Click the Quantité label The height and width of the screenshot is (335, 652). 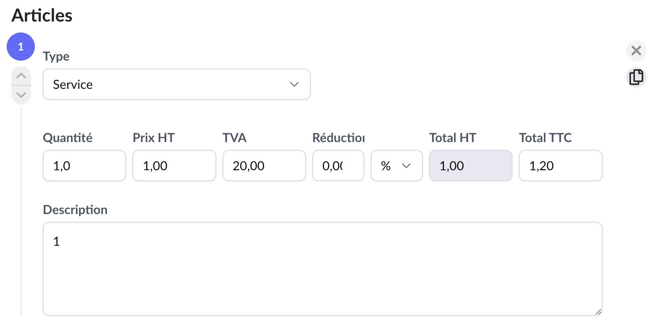[67, 138]
